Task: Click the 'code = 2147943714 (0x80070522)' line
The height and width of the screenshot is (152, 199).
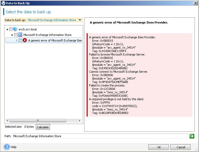Action: pos(115,106)
